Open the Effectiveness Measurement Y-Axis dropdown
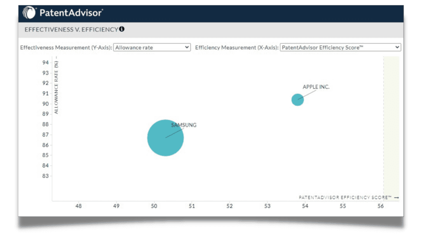Screen dimensions: 422x237 pos(152,47)
